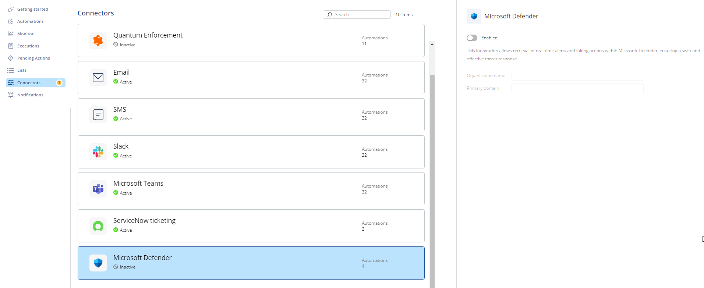Click the green Active check for SMS
This screenshot has width=704, height=288.
click(116, 118)
